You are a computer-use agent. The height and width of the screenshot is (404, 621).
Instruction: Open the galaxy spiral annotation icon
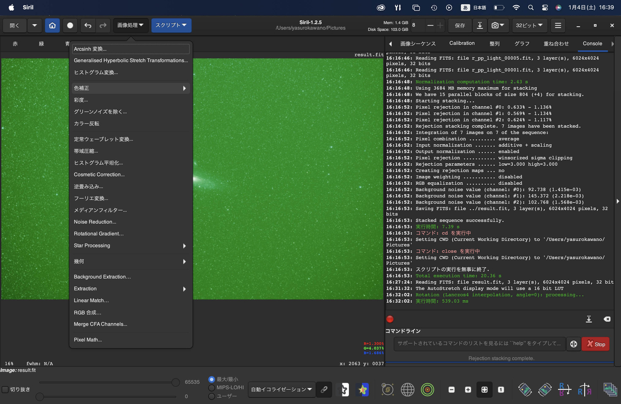389,389
